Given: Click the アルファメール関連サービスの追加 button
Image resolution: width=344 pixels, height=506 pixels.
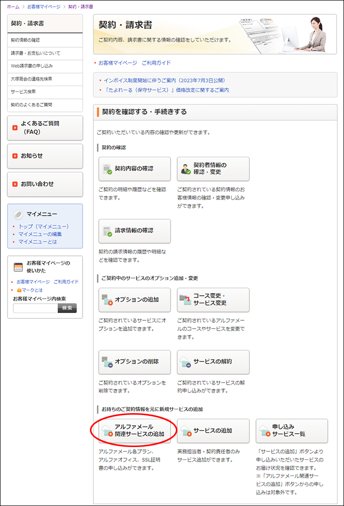Looking at the screenshot, I should [x=135, y=431].
